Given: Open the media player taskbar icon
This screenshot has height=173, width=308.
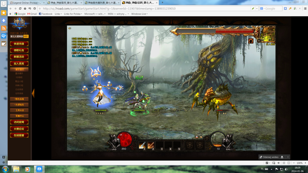Looking at the screenshot, I should [x=27, y=169].
